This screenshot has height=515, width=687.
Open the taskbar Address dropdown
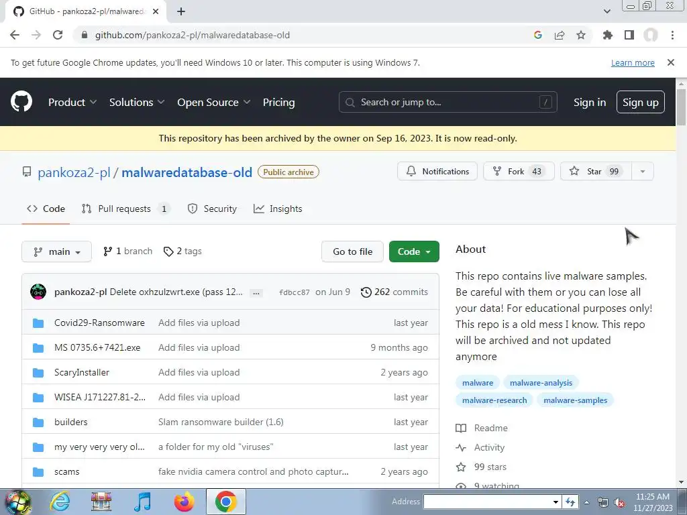[x=556, y=502]
